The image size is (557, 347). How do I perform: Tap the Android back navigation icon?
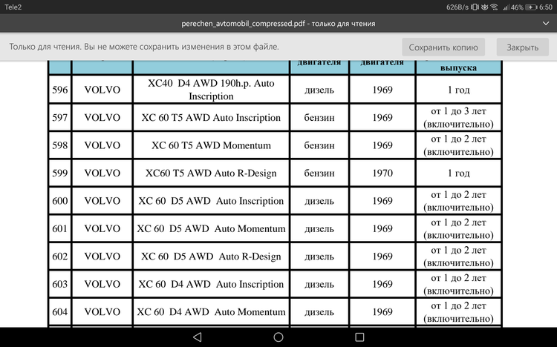(x=198, y=337)
